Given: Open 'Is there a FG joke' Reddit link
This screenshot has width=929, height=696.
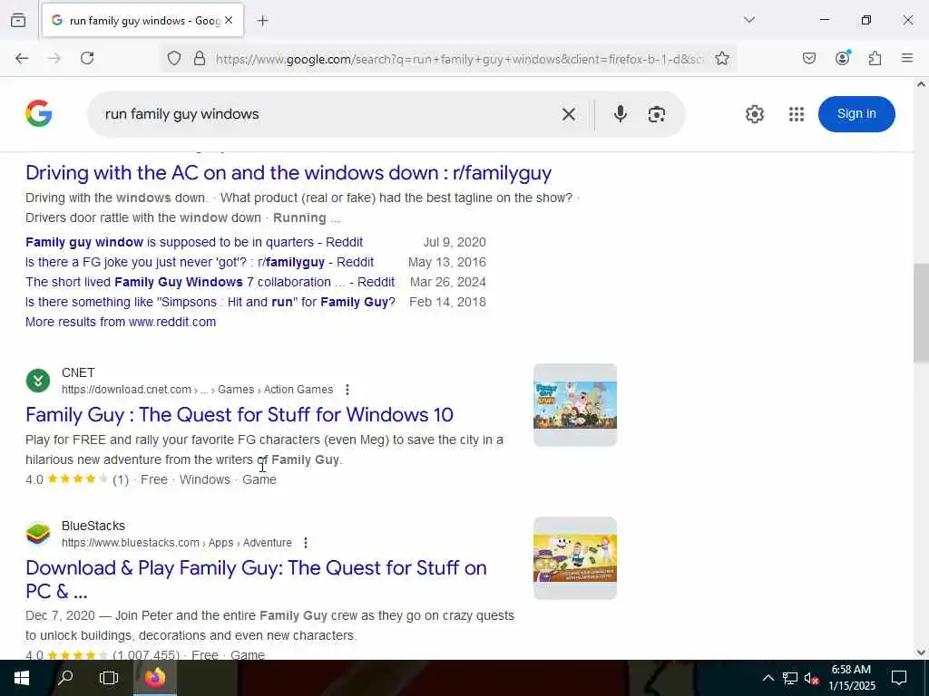Looking at the screenshot, I should click(199, 262).
